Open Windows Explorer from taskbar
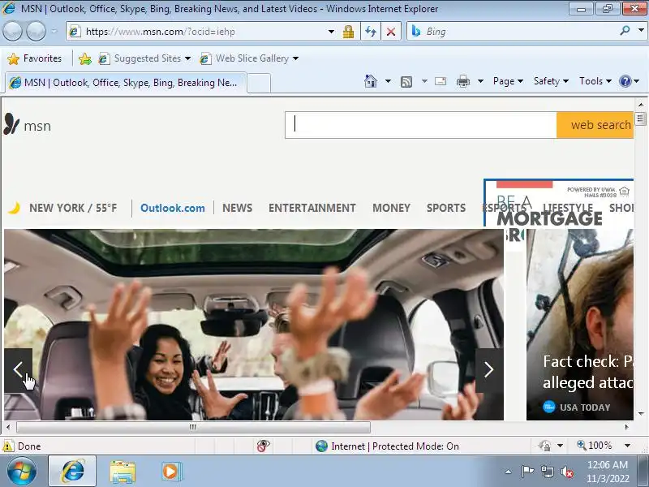This screenshot has width=649, height=487. click(122, 472)
